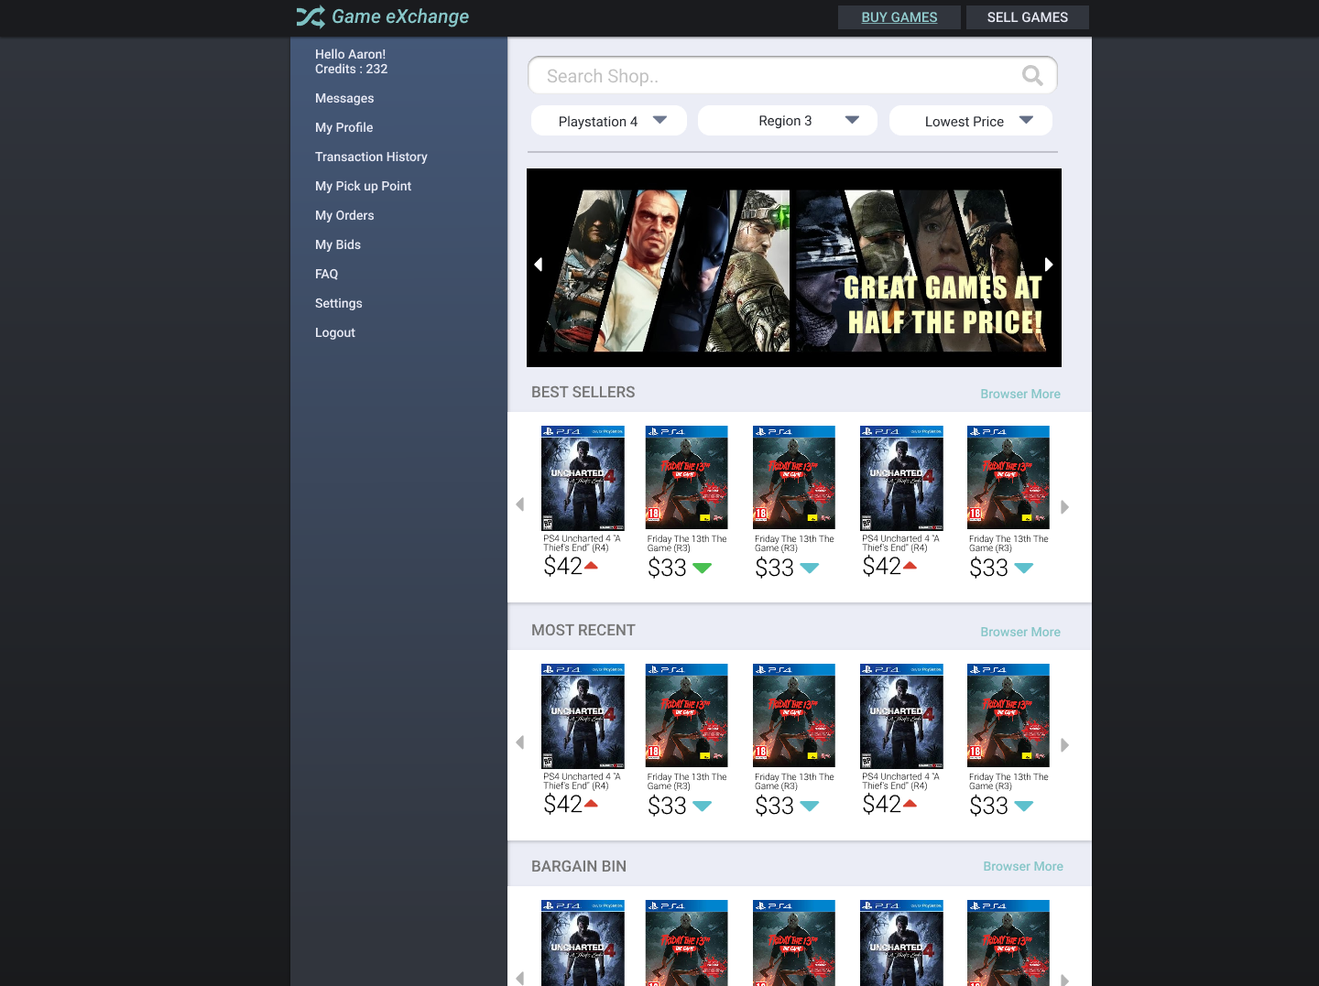The width and height of the screenshot is (1319, 986).
Task: Show next Best Sellers items arrow
Action: pos(1064,506)
